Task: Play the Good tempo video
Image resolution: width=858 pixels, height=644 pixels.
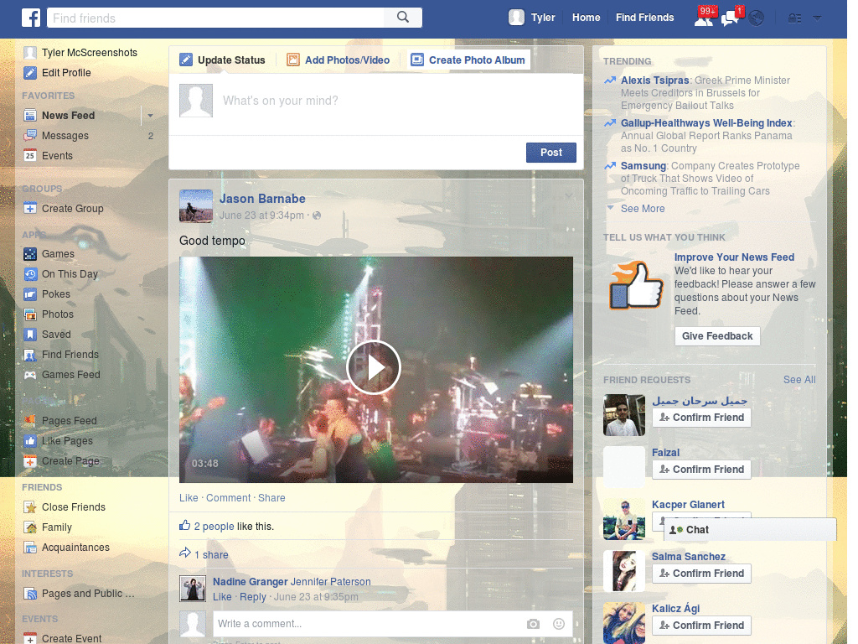Action: coord(374,367)
